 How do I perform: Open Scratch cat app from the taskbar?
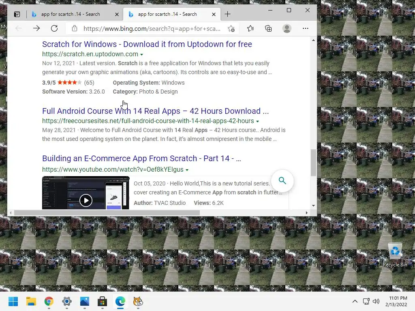(x=138, y=301)
